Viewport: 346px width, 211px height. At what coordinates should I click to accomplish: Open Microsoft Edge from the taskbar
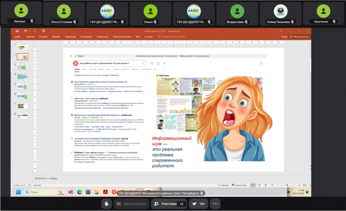coord(80,191)
